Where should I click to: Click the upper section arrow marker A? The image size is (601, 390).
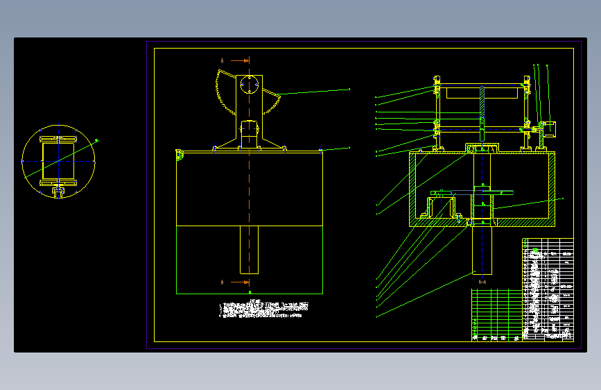click(x=236, y=60)
